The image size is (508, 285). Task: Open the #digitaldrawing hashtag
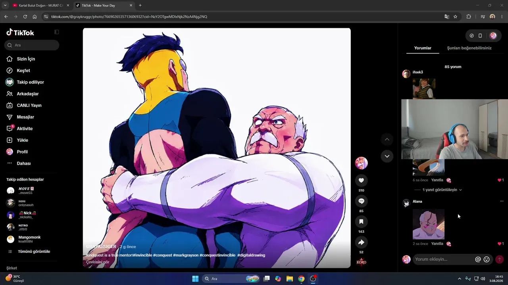pyautogui.click(x=251, y=255)
